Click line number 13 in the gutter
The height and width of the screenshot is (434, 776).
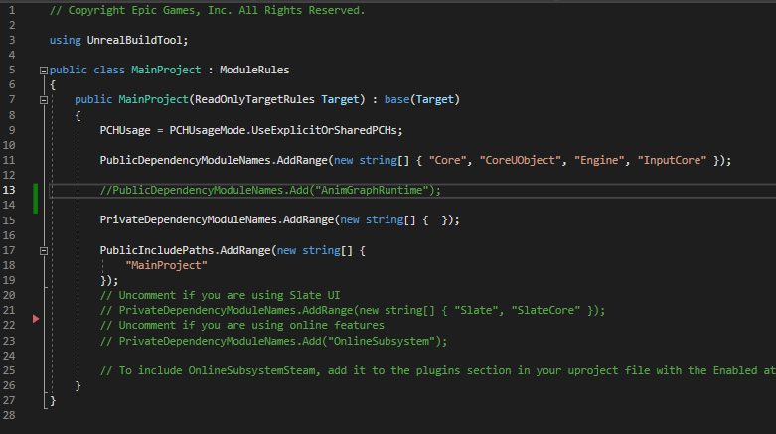9,190
